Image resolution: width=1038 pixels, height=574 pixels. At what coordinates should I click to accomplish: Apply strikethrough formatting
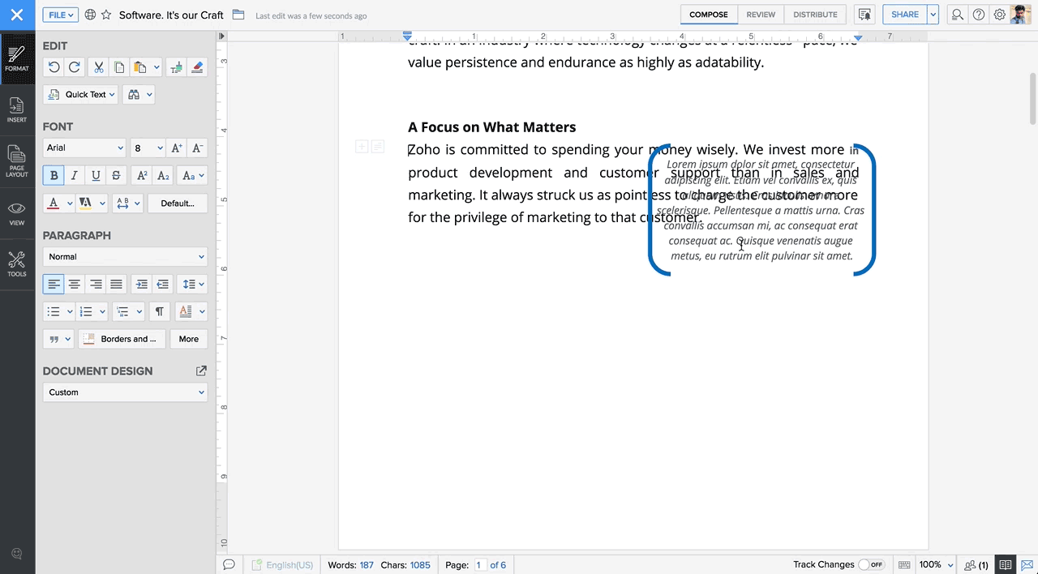click(115, 175)
